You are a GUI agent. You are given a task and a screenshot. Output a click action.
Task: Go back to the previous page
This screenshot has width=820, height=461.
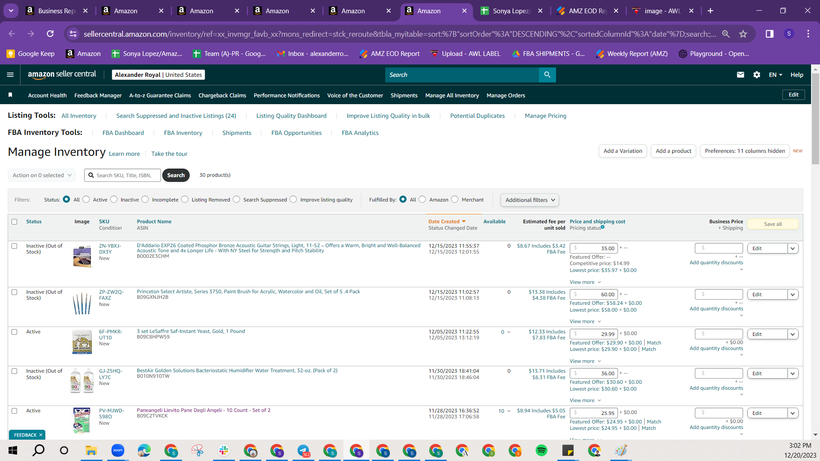[x=12, y=34]
